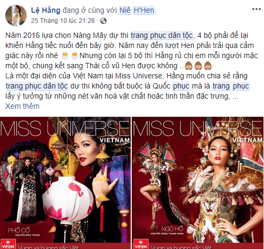This screenshot has height=249, width=264.
Task: Expand the post with Xem thêm
Action: click(x=22, y=106)
